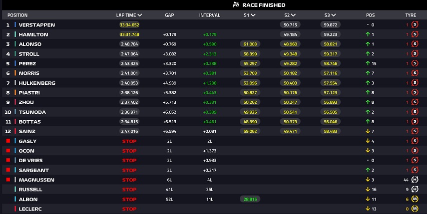Click the green up arrow in Perez's row
This screenshot has height=214, width=427.
367,63
